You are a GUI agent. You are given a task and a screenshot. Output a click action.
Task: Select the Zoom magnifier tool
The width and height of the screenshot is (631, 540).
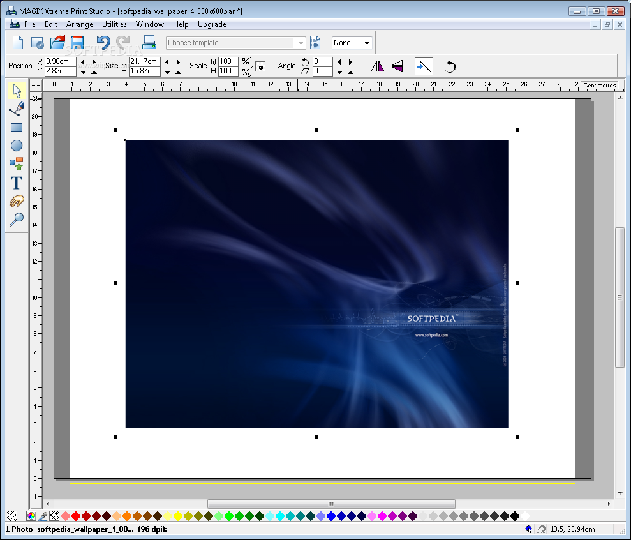[17, 219]
